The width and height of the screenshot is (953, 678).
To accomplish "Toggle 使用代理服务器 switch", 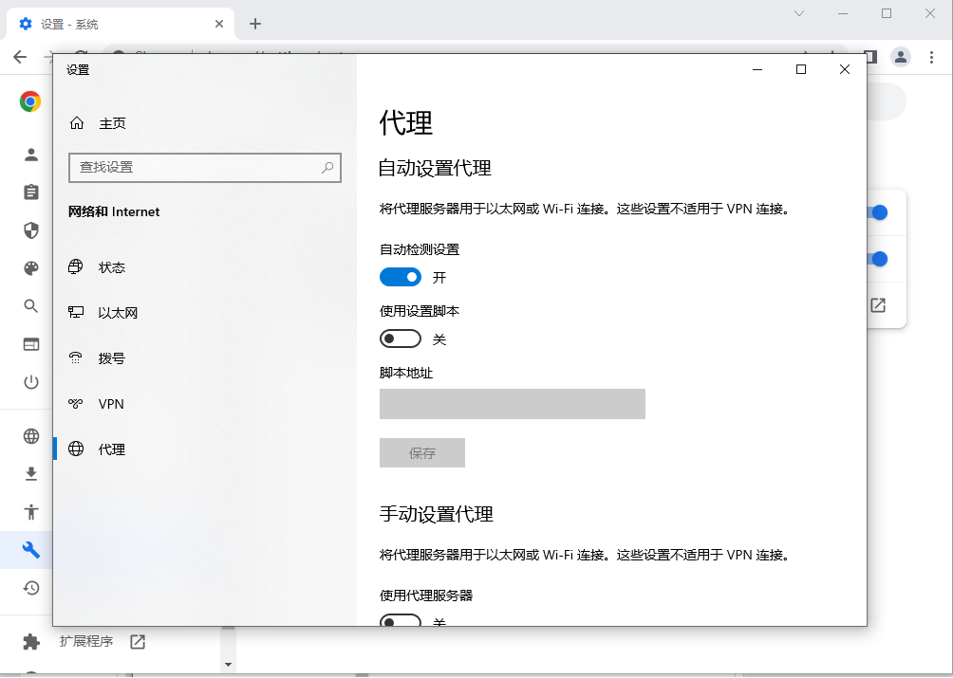I will coord(401,620).
